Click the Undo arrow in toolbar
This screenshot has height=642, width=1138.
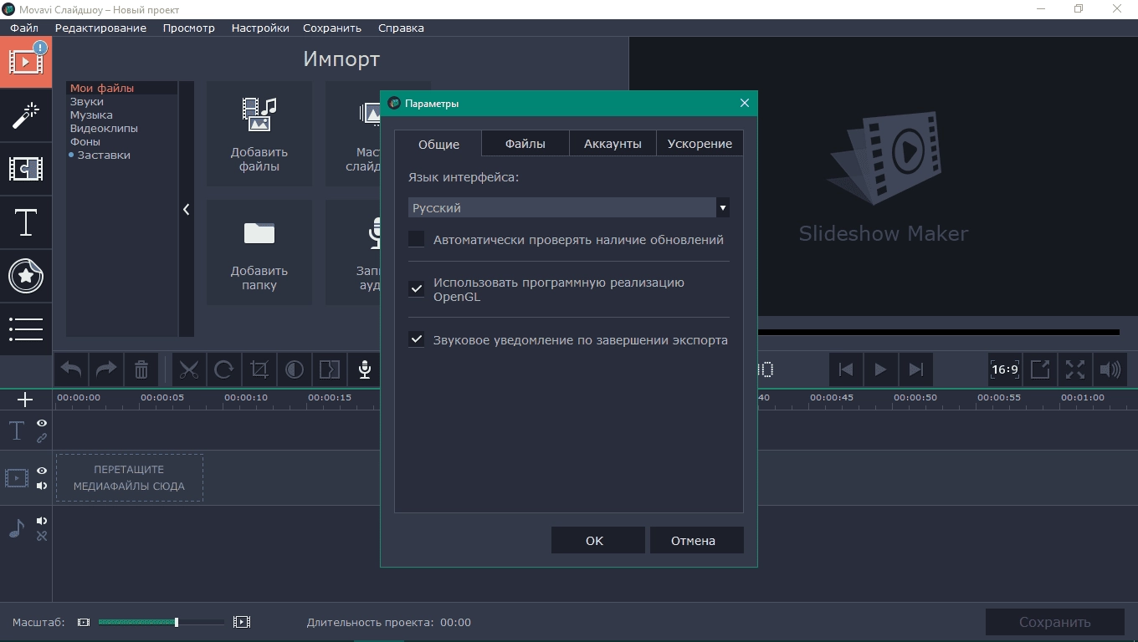71,369
